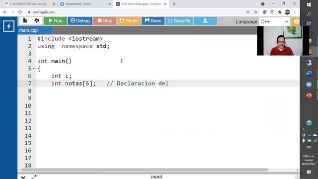Viewport: 318px width, 179px height.
Task: Click the OnlineGDB lightning logo
Action: [9, 26]
